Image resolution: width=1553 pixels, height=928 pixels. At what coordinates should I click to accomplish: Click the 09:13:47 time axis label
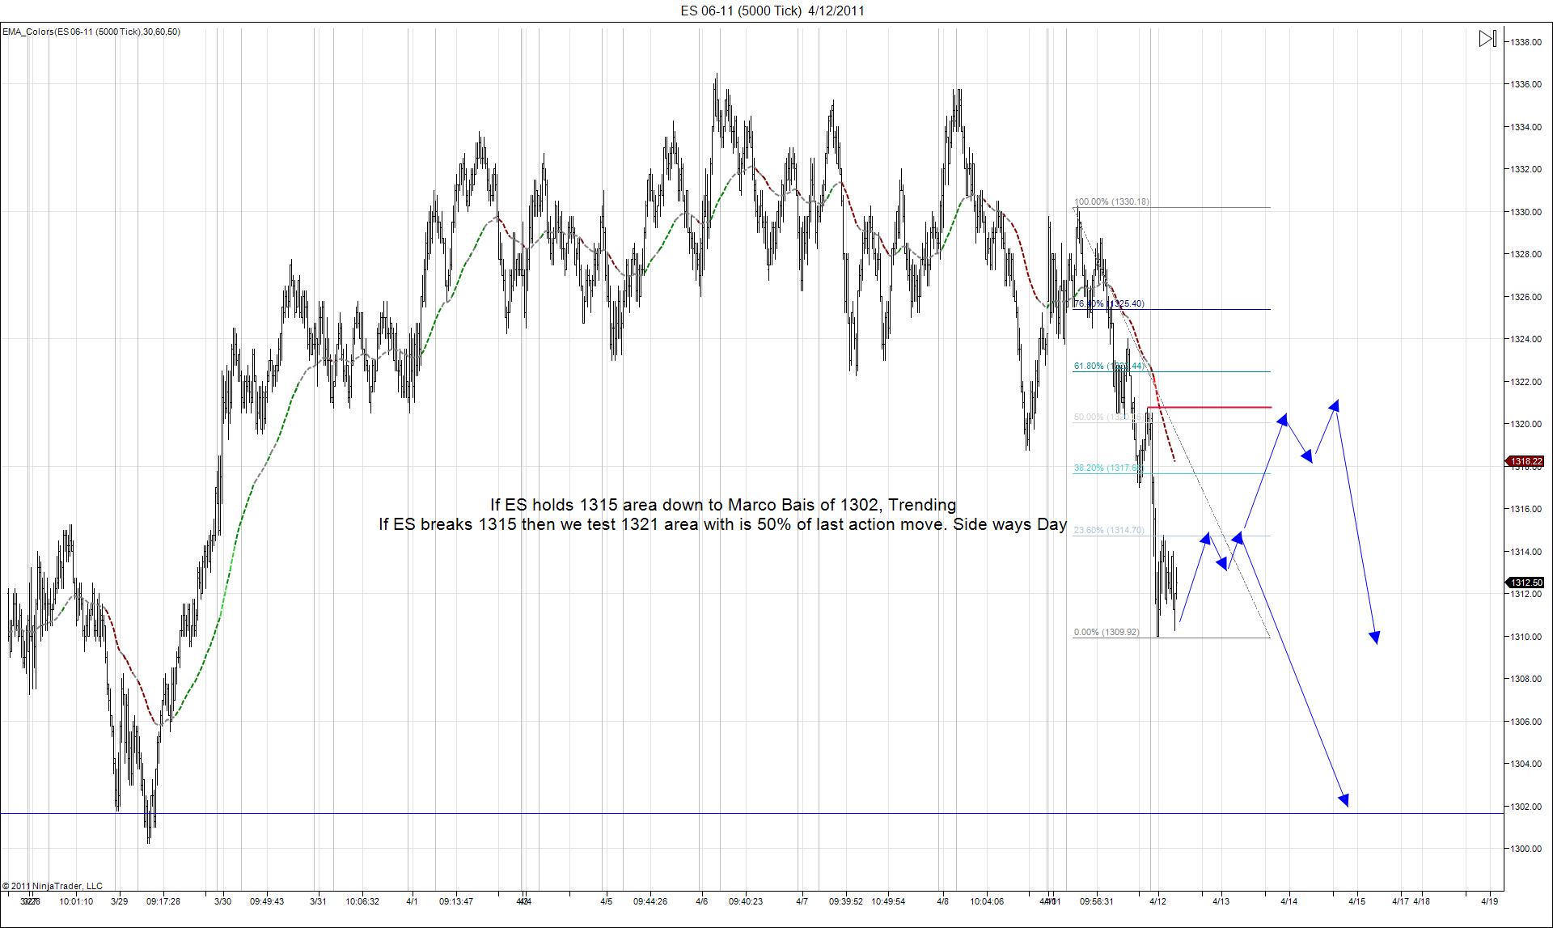[456, 900]
